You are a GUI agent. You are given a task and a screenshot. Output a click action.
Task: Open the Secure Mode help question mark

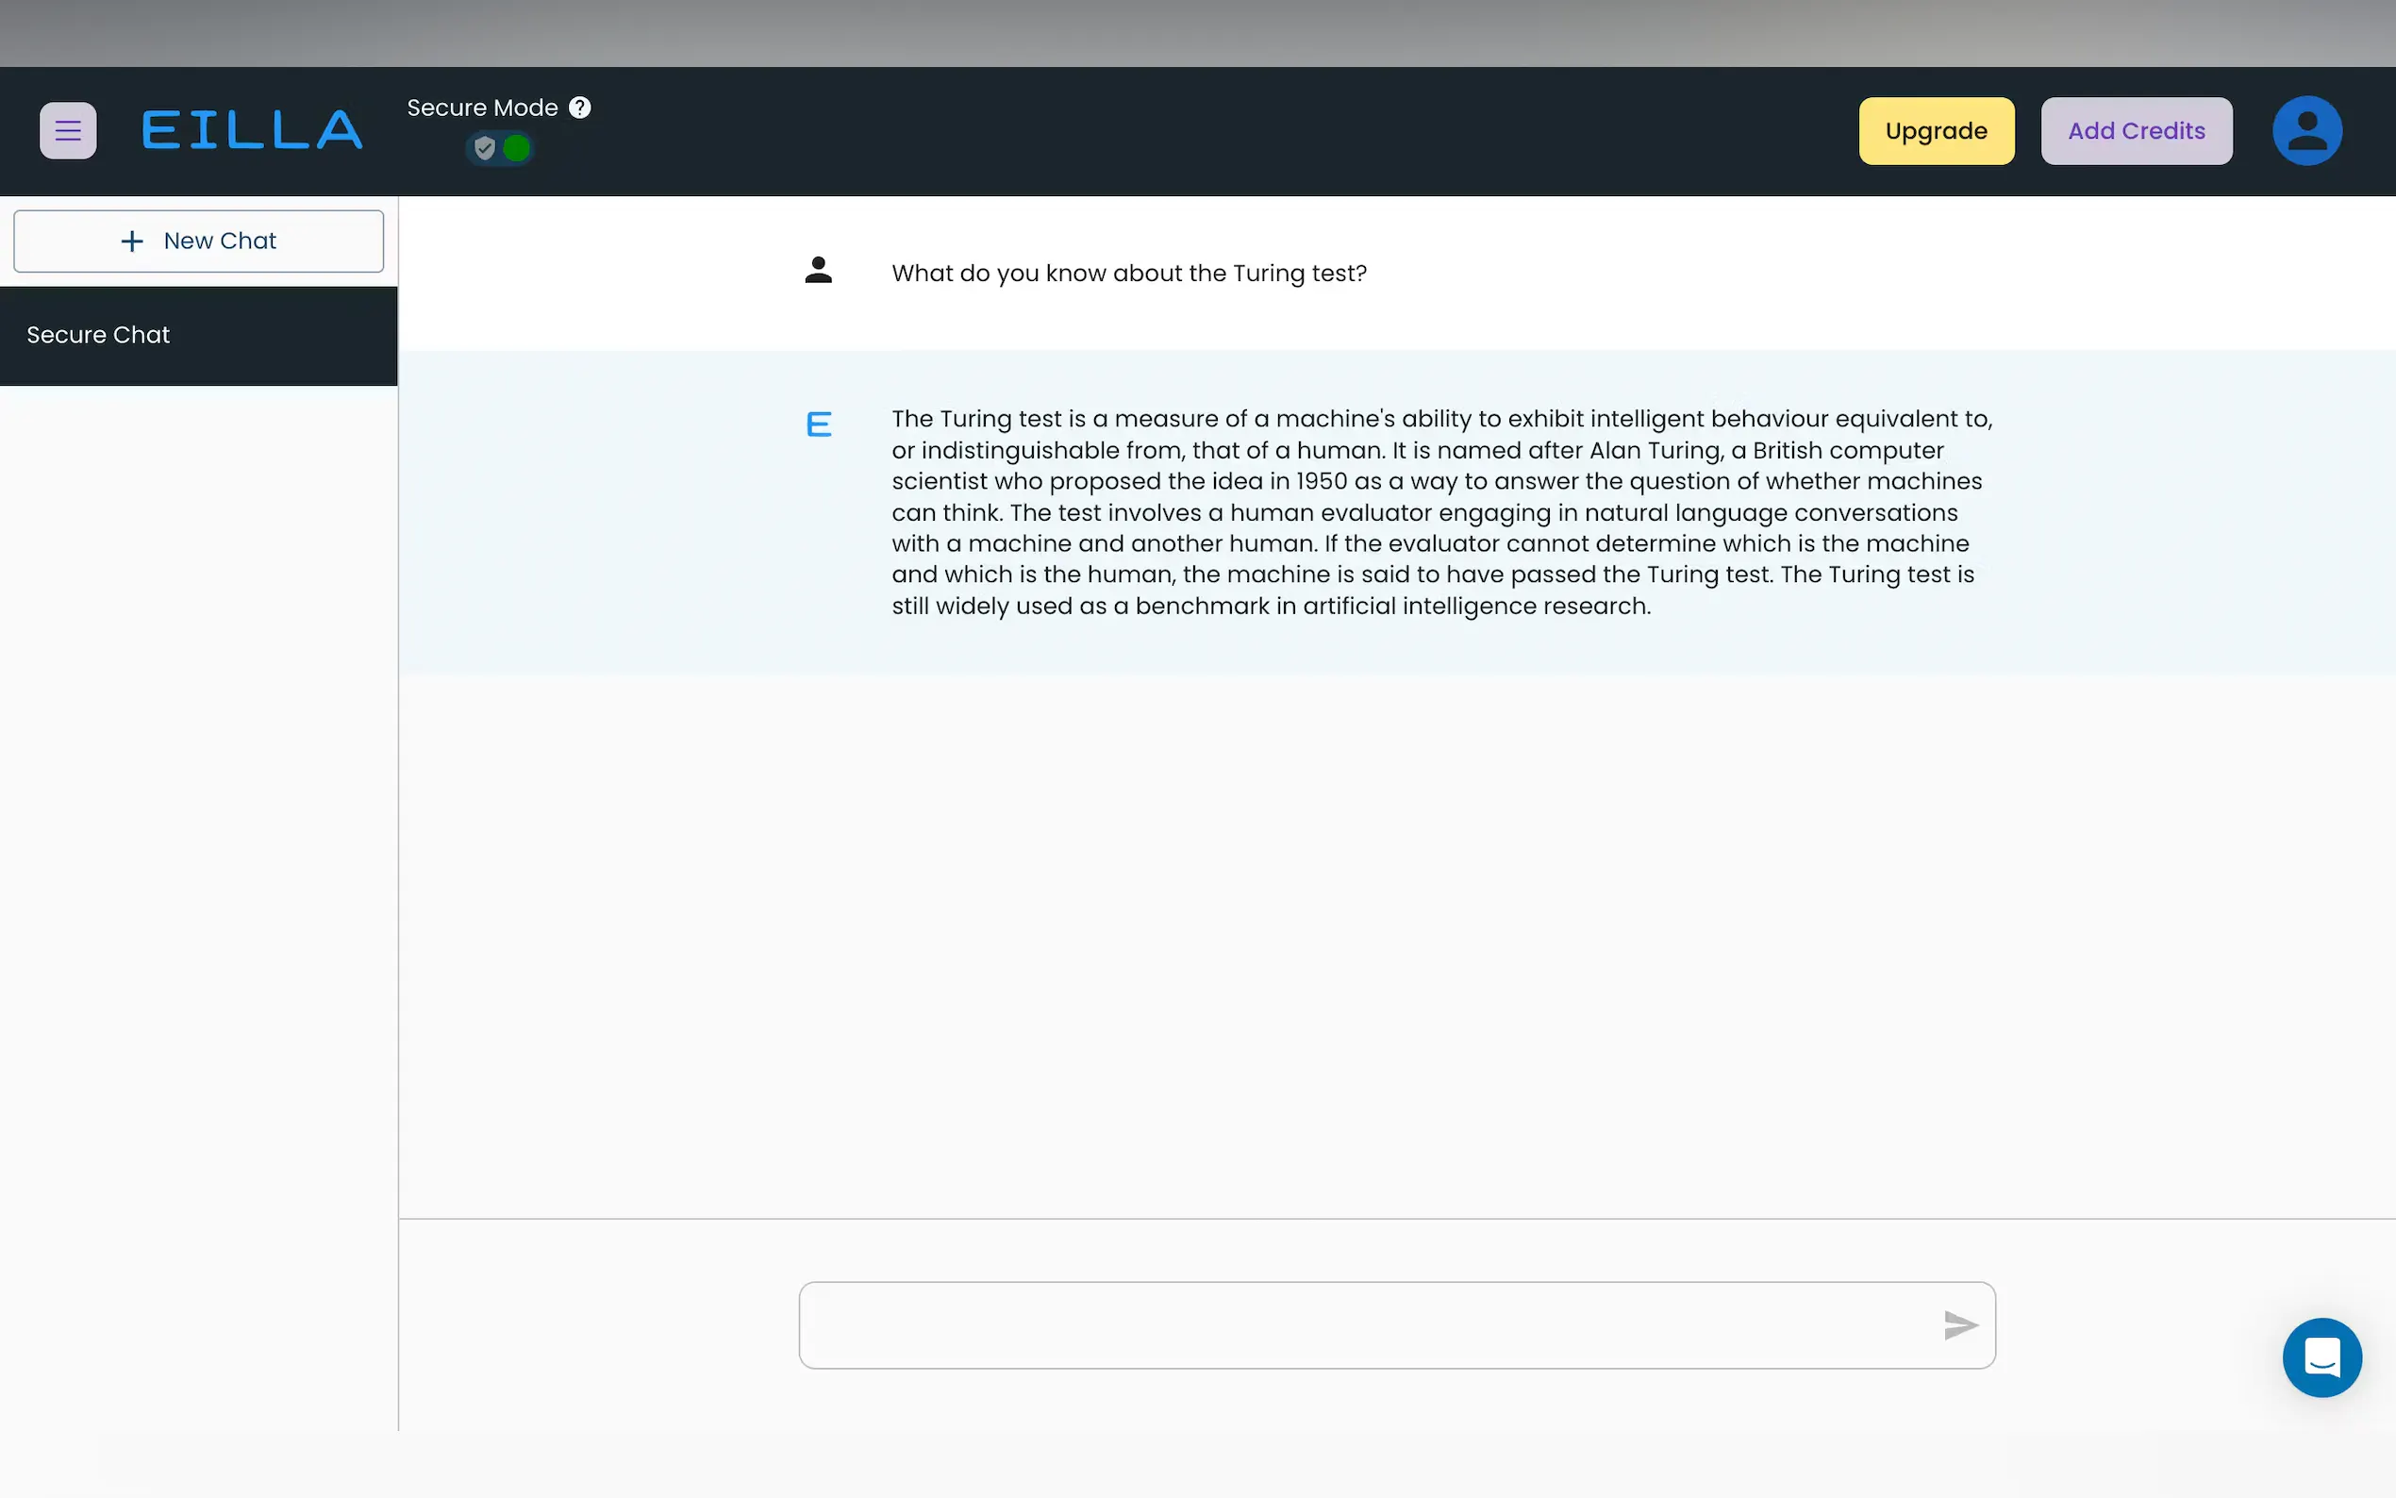click(580, 107)
